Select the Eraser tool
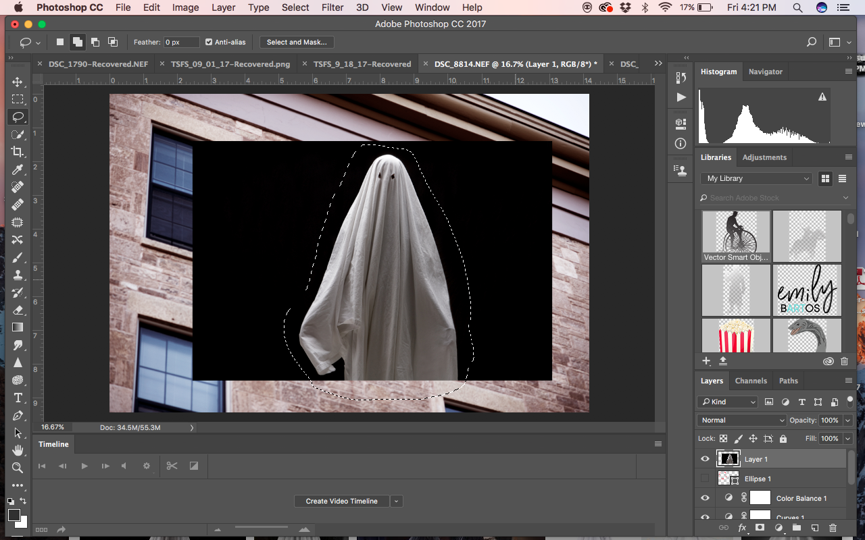 (x=18, y=310)
